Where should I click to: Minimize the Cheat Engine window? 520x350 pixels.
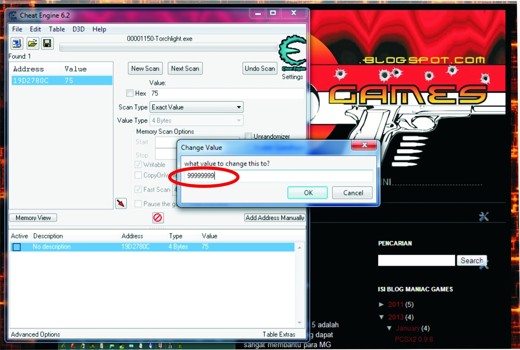258,13
